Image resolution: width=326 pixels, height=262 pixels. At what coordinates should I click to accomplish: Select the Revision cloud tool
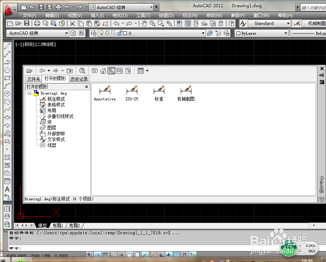[x=7, y=102]
